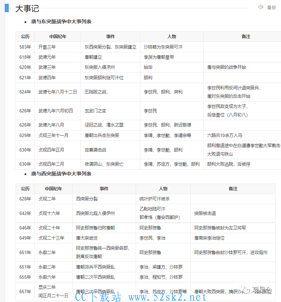Select 李靖、李世勣、李道宗等 people cell
Viewport: 281px width, 302px height.
(172, 135)
